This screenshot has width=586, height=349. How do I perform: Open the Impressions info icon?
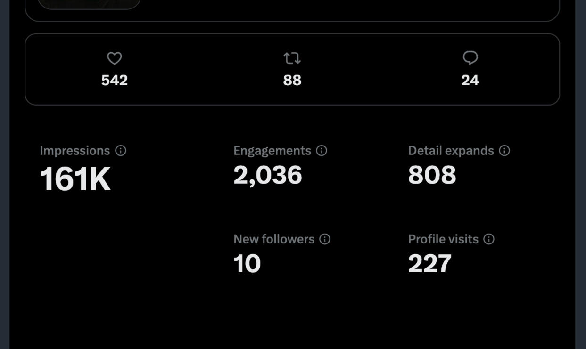121,151
